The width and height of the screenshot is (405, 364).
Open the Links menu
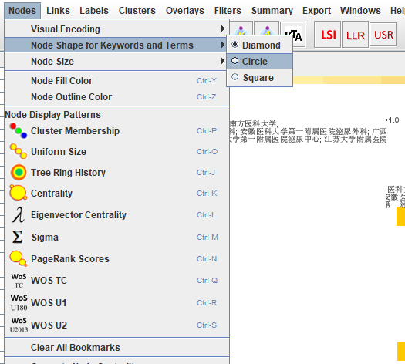click(x=58, y=11)
